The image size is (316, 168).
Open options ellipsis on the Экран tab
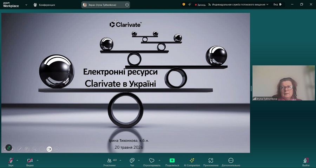pyautogui.click(x=127, y=5)
